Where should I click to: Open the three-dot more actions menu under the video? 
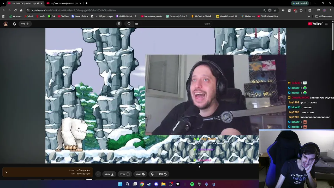click(x=98, y=174)
